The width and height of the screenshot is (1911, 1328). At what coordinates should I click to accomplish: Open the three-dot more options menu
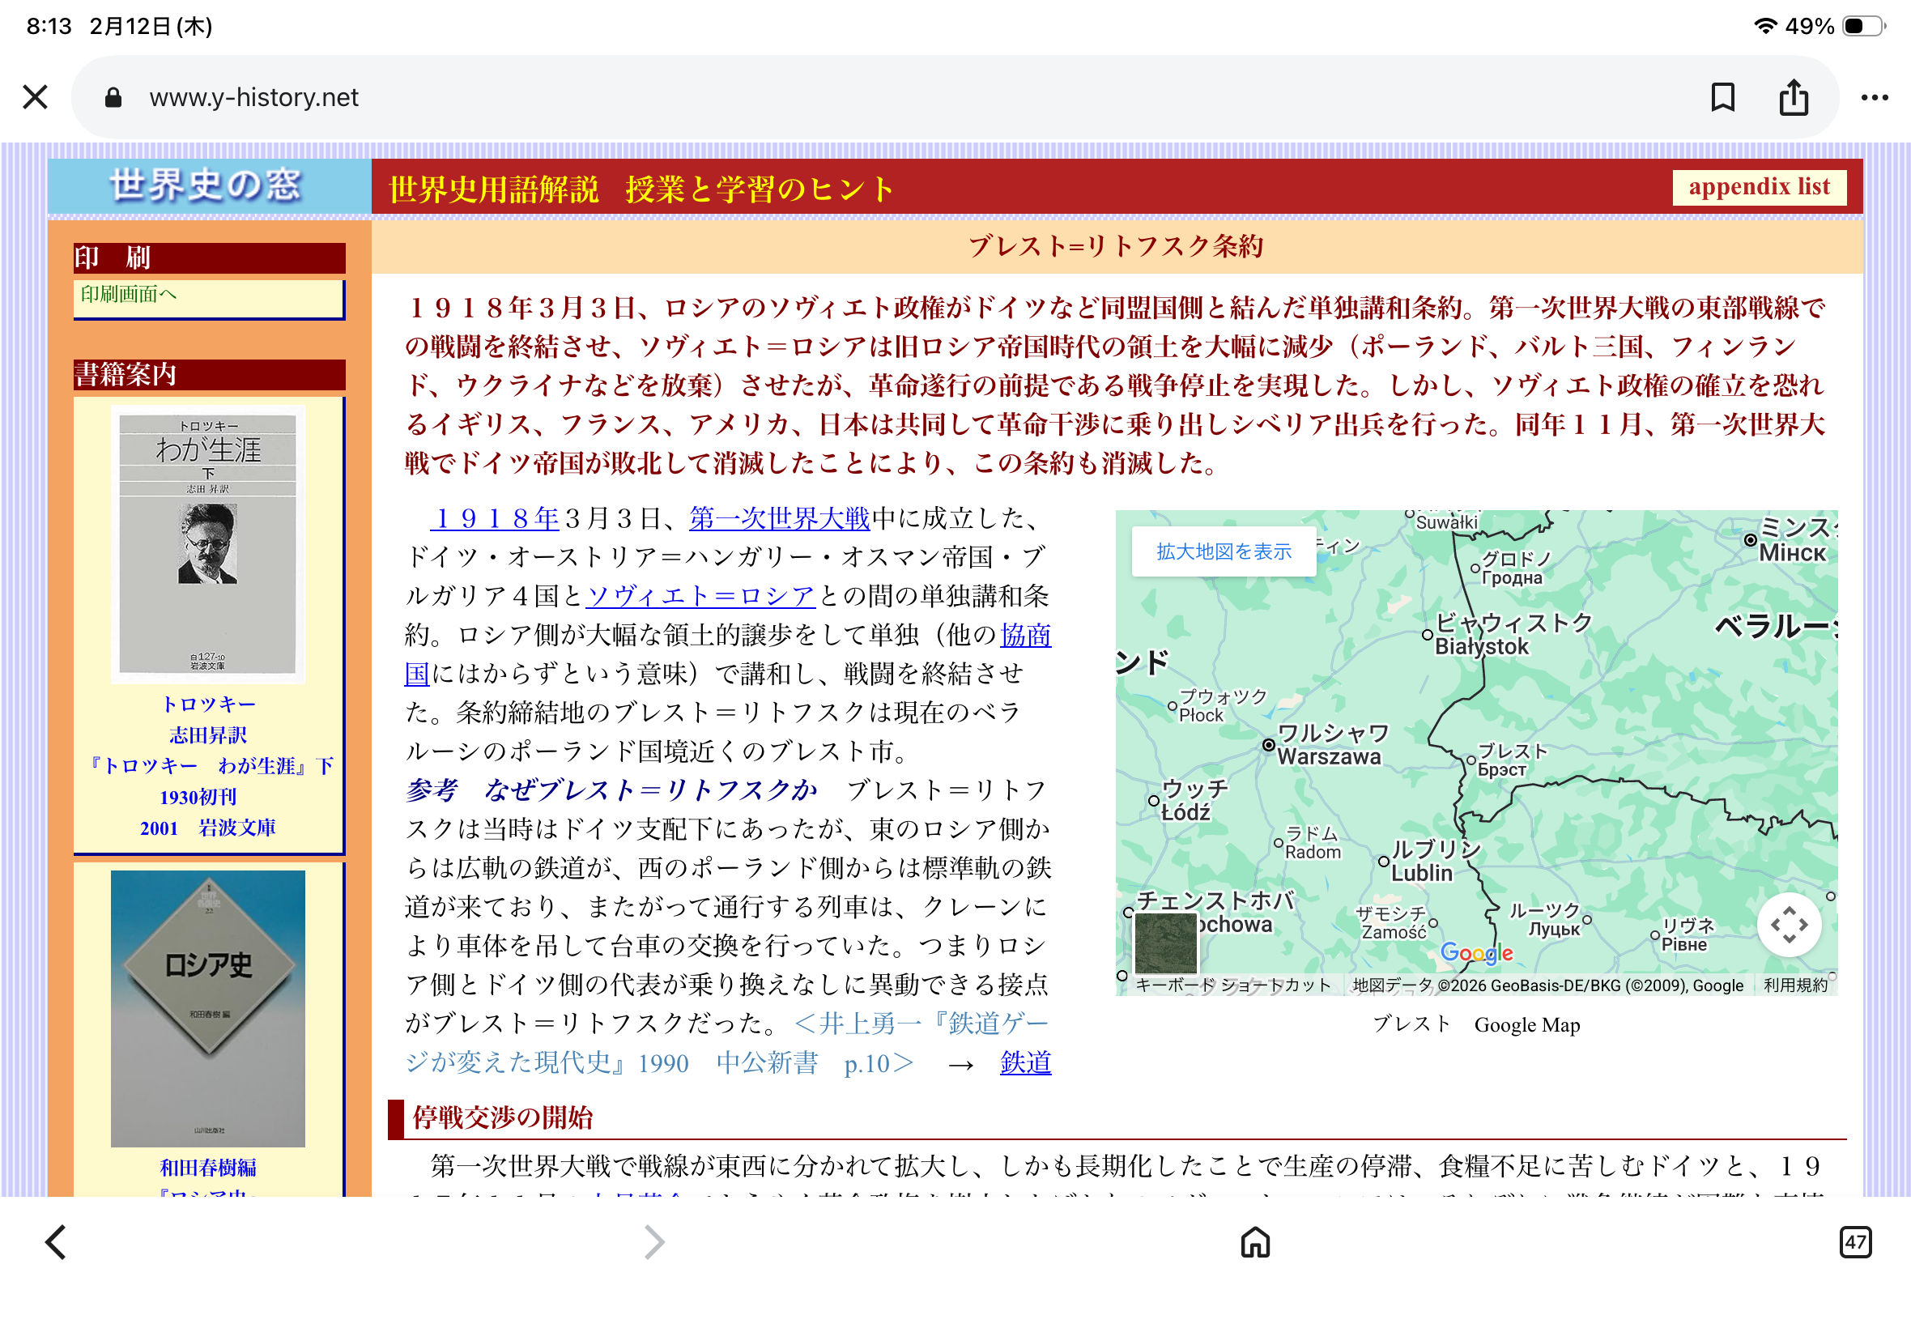click(1874, 97)
